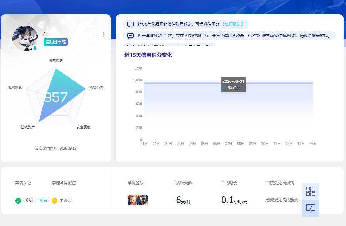The height and width of the screenshot is (226, 346).
Task: Open the three-dot menu on profile card
Action: (103, 35)
